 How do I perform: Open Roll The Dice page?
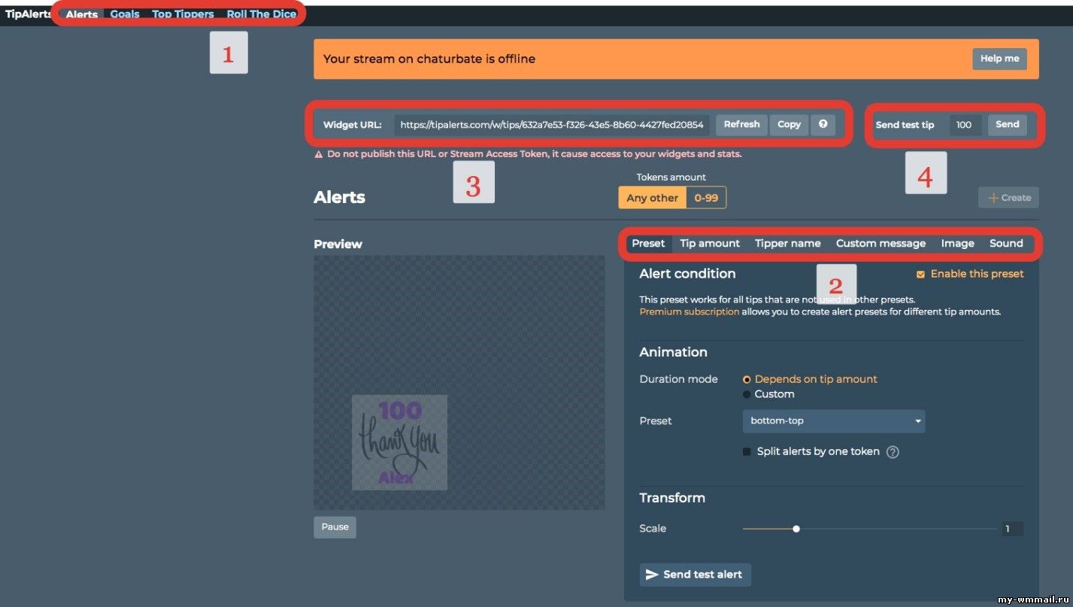tap(262, 14)
